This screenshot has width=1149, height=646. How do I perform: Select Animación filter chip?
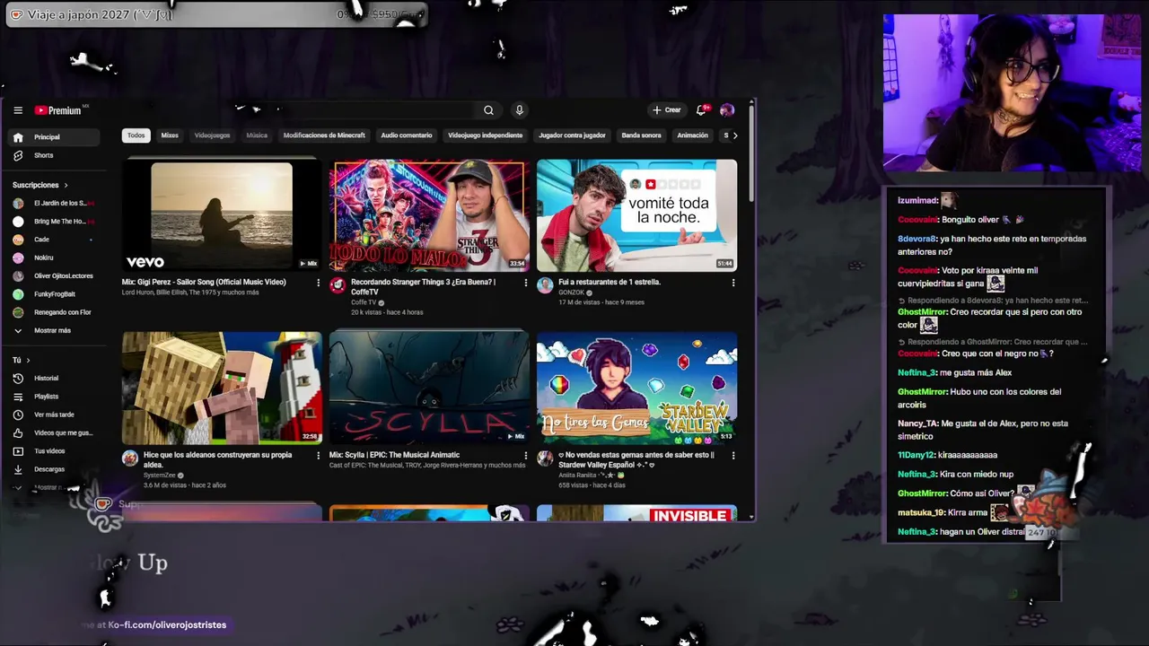(x=692, y=135)
